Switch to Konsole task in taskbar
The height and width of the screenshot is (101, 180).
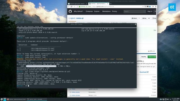(x=37, y=99)
